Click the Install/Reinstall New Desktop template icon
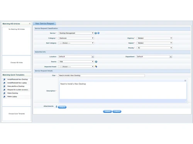193x144 pixels. [x=4, y=79]
